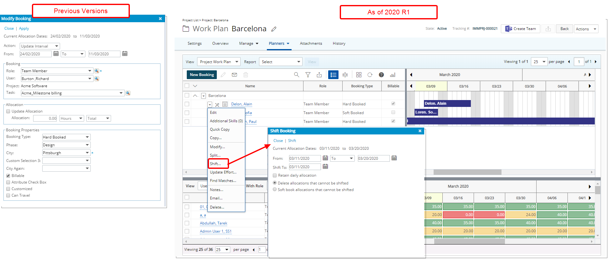Click the refresh icon in the booking toolbar
Viewport: 611px width, 262px height.
[x=370, y=75]
